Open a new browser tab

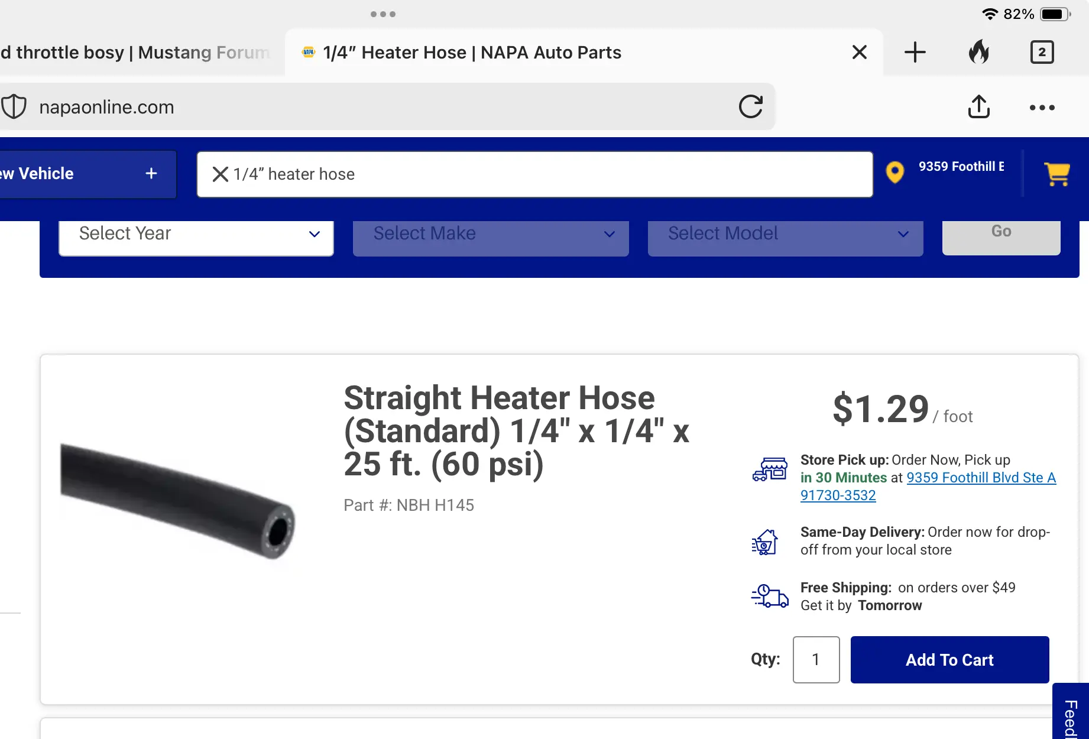pos(915,52)
